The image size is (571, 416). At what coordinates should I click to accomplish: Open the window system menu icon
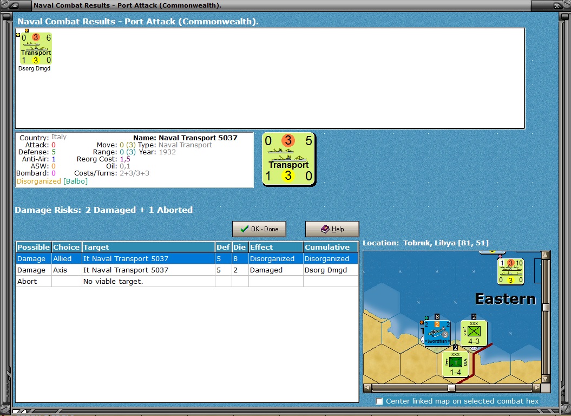tap(15, 5)
